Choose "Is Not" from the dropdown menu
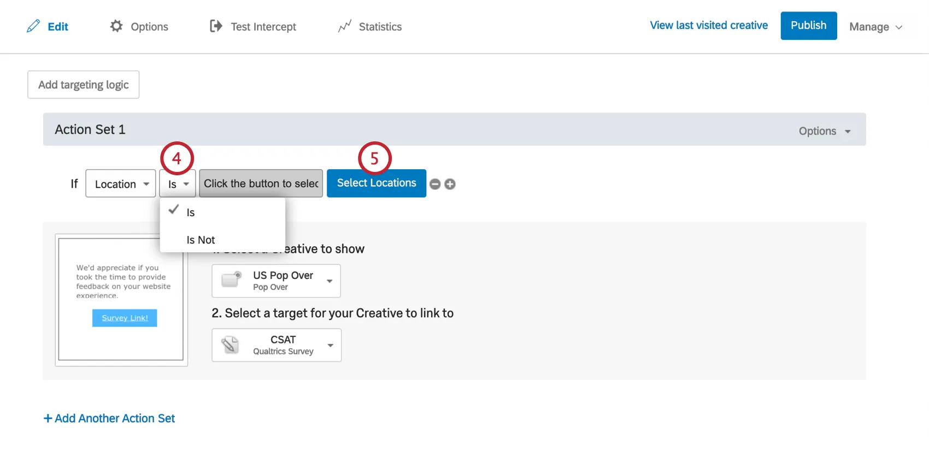 coord(201,240)
